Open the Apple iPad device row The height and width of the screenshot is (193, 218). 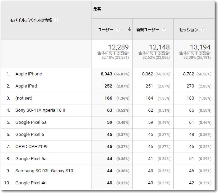[26, 86]
